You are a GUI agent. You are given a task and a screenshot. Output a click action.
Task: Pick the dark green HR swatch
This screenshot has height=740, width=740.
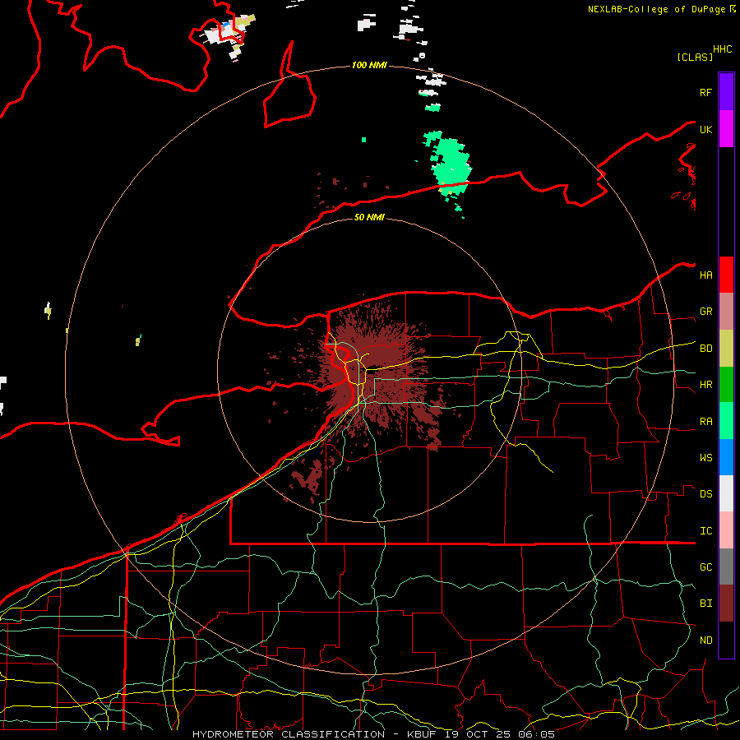[x=726, y=384]
